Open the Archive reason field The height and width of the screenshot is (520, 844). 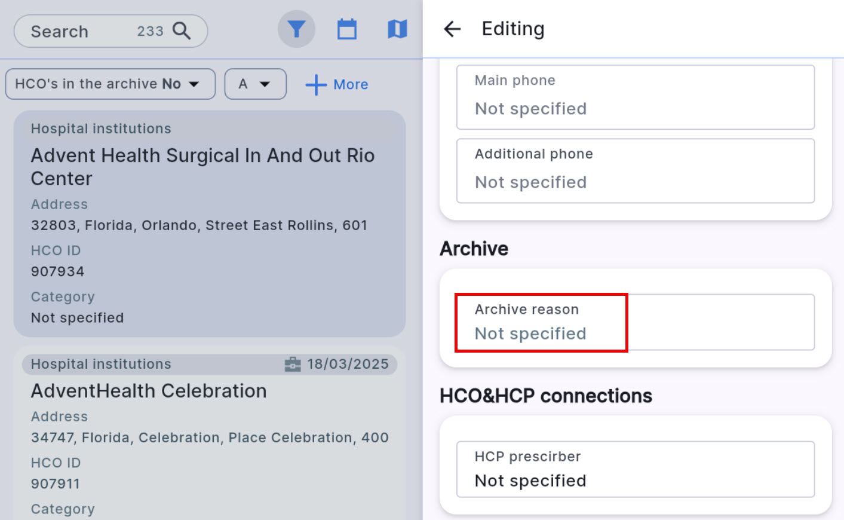pyautogui.click(x=635, y=322)
